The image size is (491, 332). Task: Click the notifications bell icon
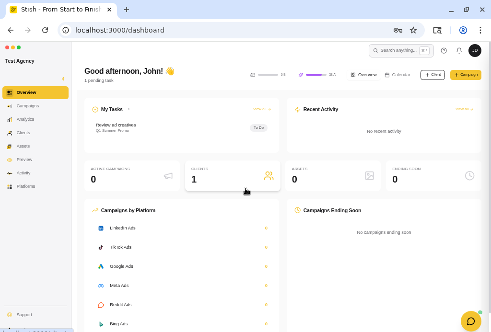[x=459, y=51]
